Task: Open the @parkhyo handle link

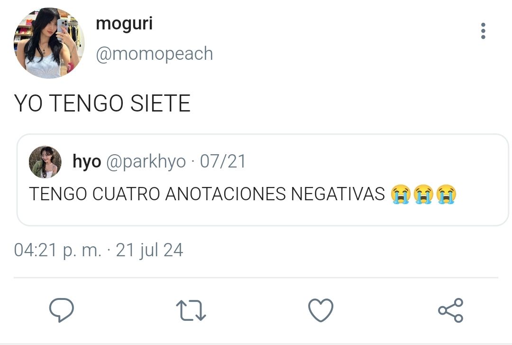Action: [x=146, y=161]
